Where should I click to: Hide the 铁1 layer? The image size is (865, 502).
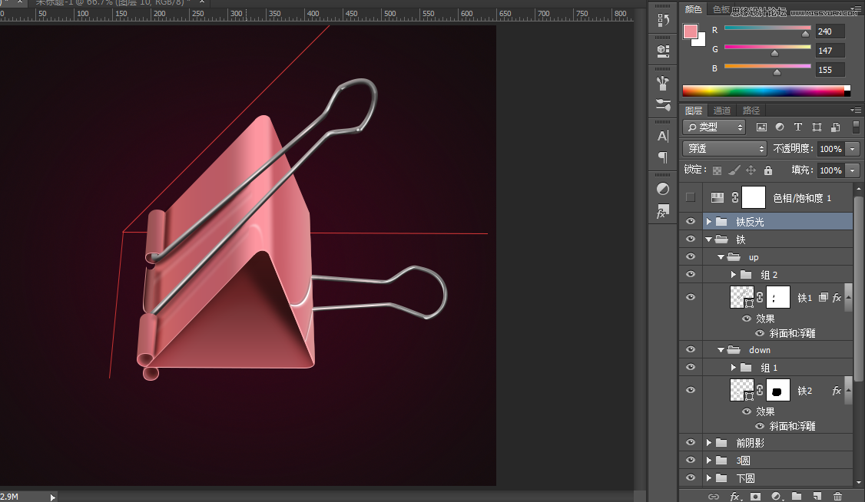point(690,298)
